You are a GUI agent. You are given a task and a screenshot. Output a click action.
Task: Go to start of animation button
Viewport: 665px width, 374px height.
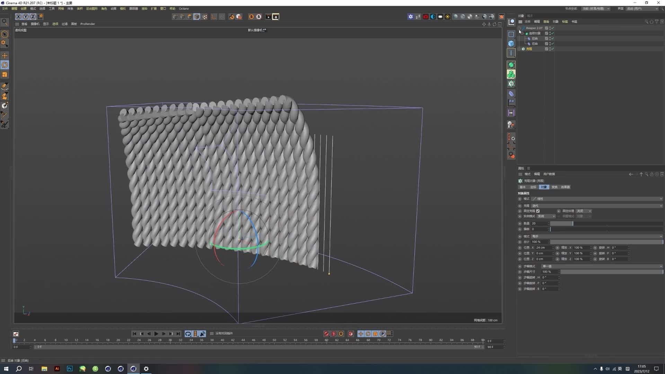(134, 334)
